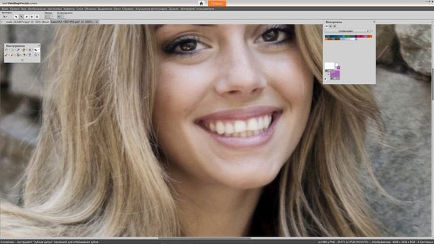Open the tool presets dropdown in options bar
The width and height of the screenshot is (434, 244).
pos(5,16)
